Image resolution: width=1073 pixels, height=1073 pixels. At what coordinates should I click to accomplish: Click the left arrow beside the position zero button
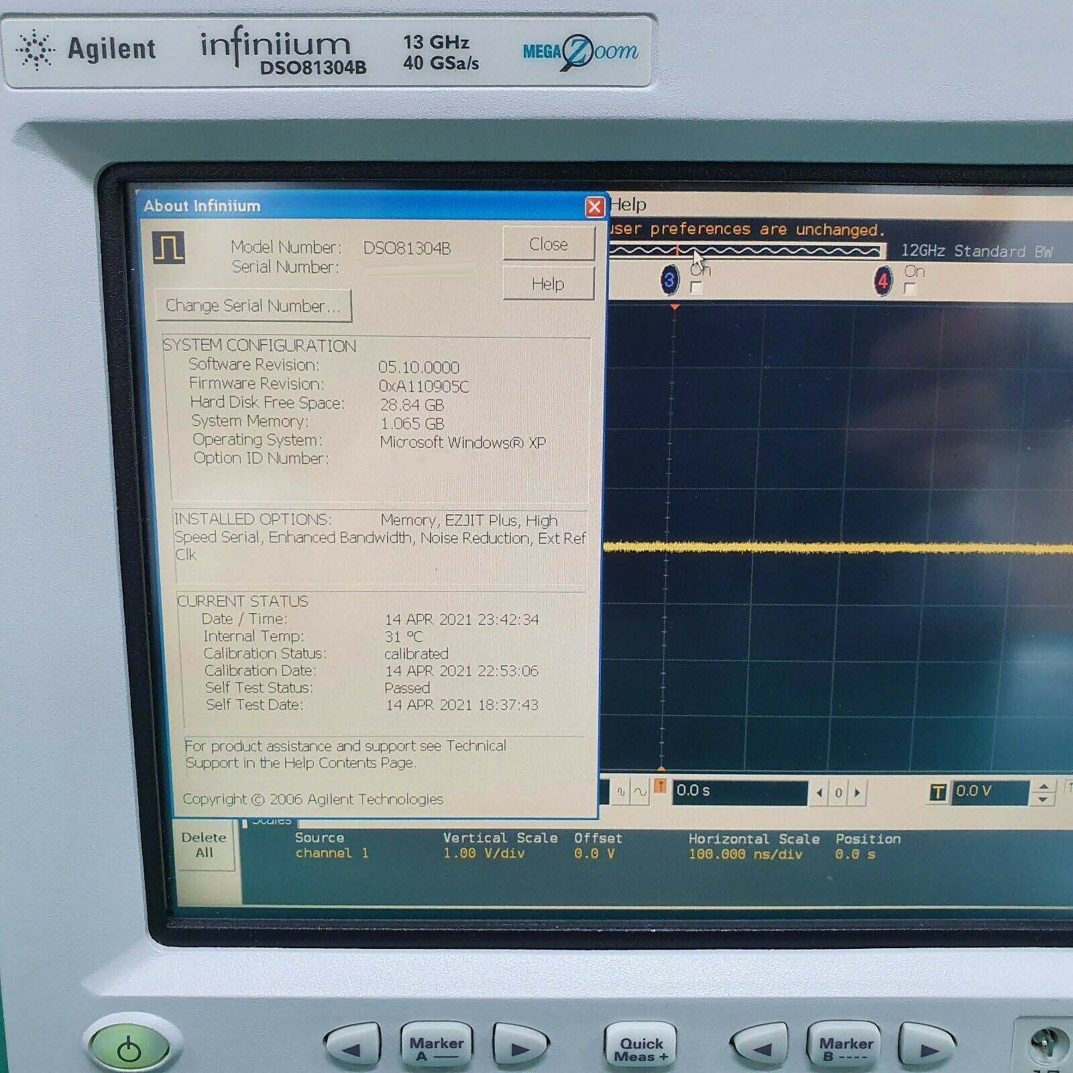[x=819, y=793]
